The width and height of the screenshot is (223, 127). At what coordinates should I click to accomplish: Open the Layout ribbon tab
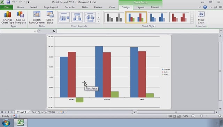pyautogui.click(x=140, y=7)
